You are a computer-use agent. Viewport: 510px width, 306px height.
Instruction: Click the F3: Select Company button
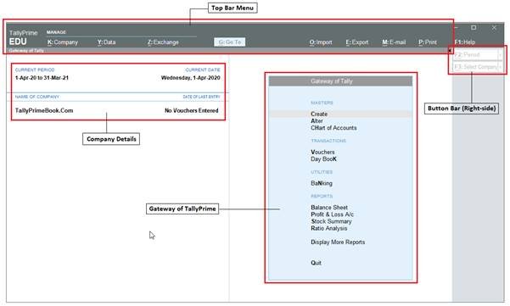tap(476, 67)
